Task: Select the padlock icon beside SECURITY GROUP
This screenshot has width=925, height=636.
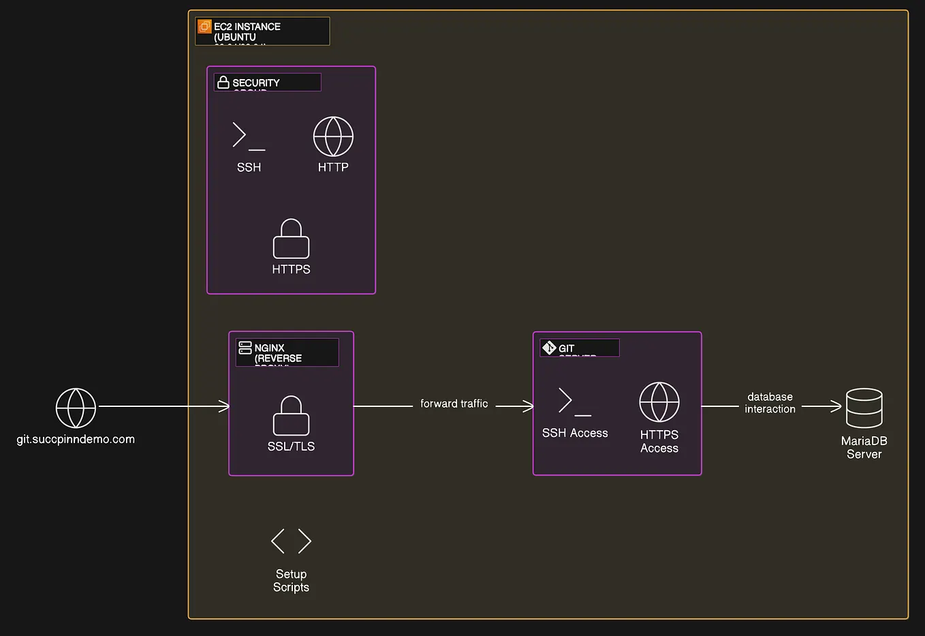Action: (x=224, y=82)
